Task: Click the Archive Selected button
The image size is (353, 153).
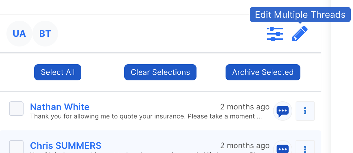Action: tap(263, 72)
